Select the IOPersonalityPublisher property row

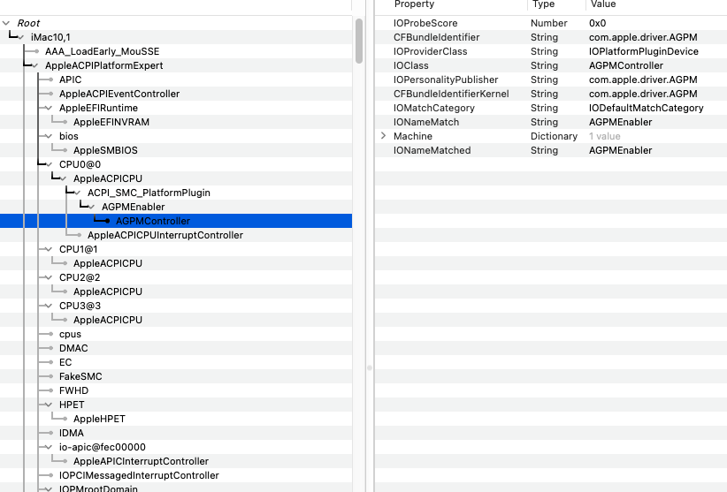(551, 79)
